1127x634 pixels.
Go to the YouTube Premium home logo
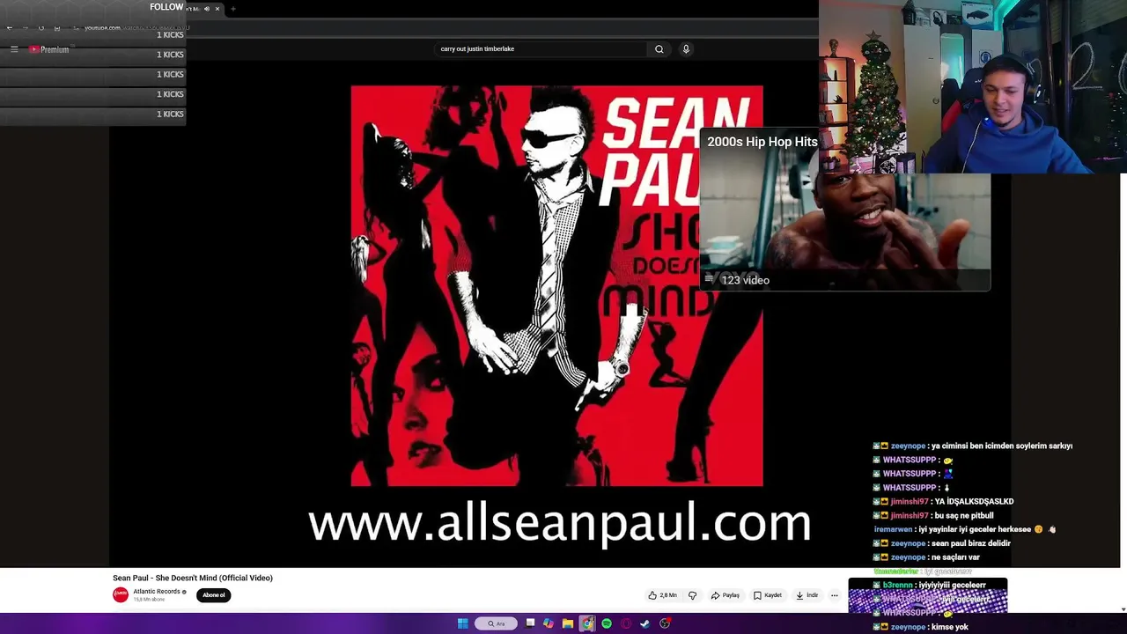coord(48,49)
